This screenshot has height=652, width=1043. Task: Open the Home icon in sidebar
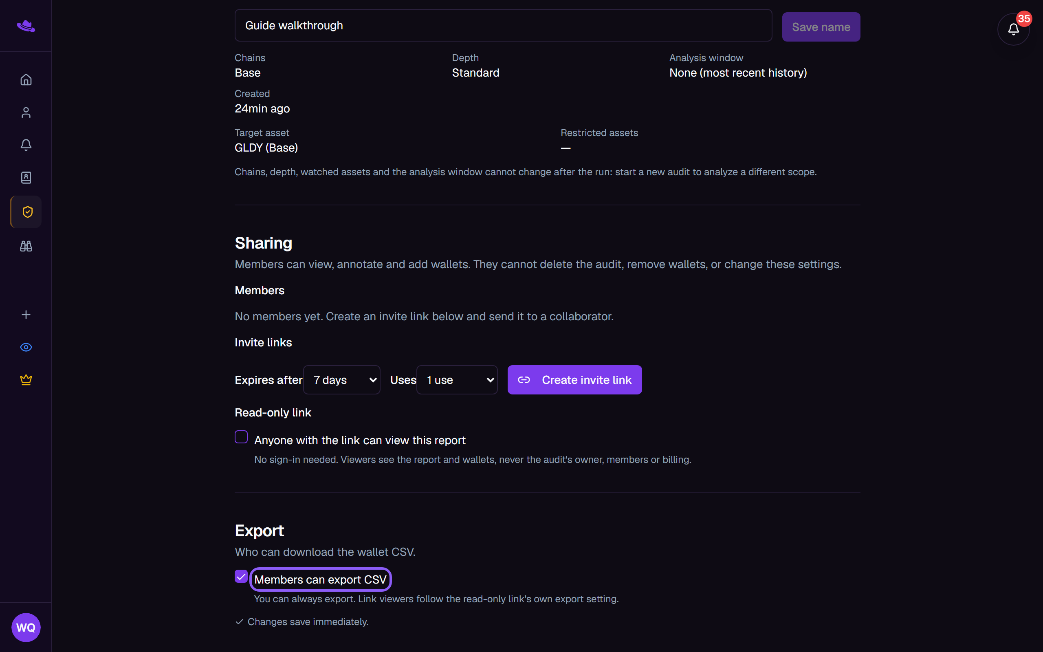pyautogui.click(x=26, y=80)
